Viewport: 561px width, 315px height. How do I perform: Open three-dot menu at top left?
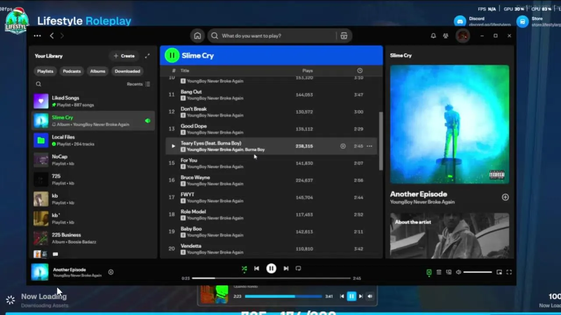(x=37, y=36)
